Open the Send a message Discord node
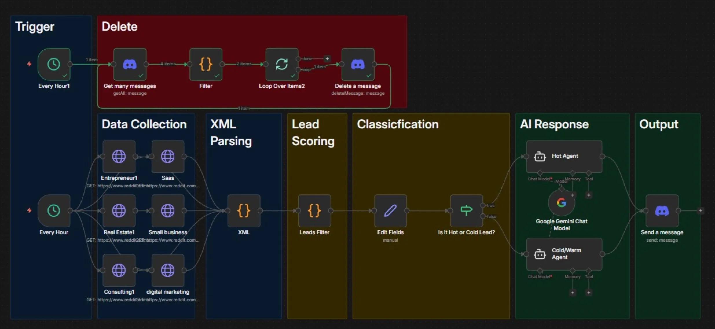The image size is (715, 329). pyautogui.click(x=662, y=210)
